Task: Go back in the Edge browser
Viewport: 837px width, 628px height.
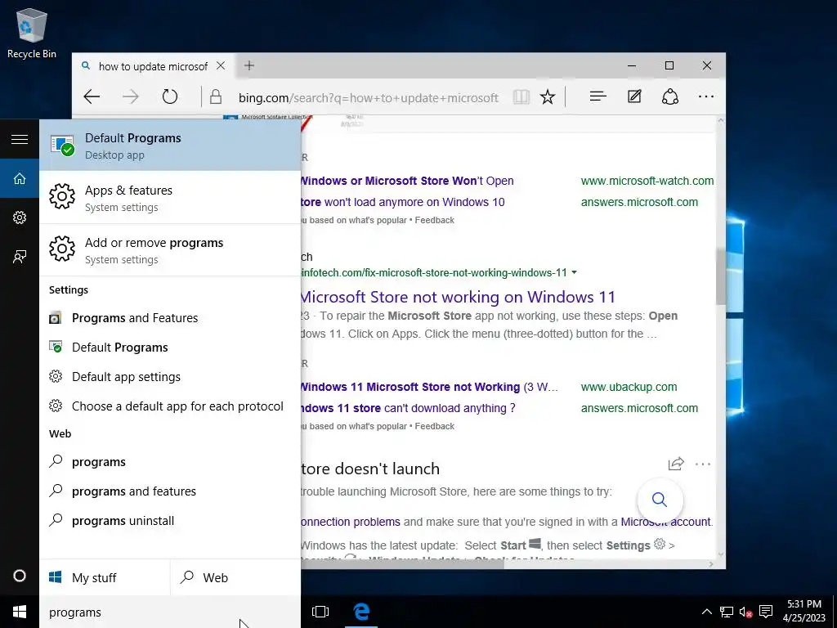Action: coord(92,96)
